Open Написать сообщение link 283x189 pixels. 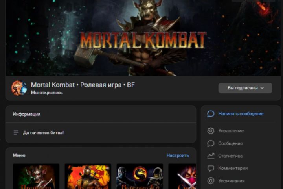(x=241, y=114)
